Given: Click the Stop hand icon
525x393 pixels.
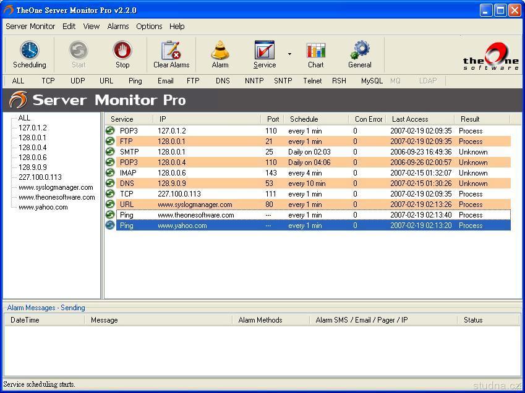Looking at the screenshot, I should coord(122,51).
